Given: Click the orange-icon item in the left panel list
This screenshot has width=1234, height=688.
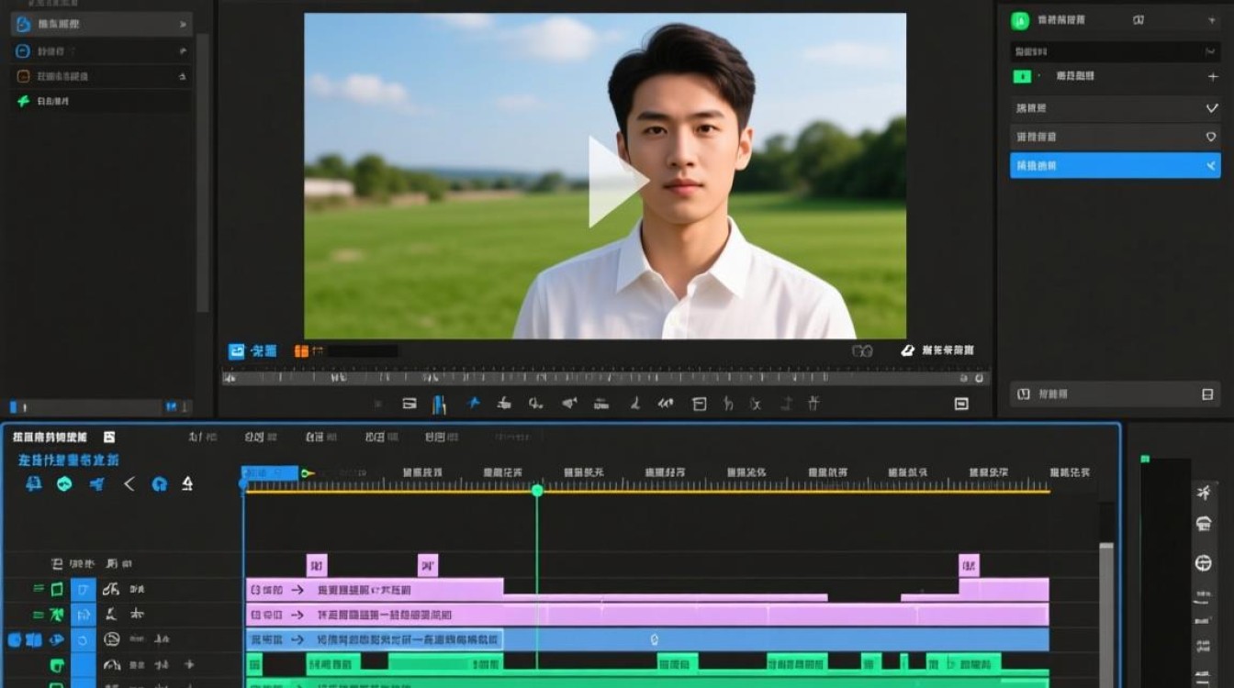Looking at the screenshot, I should click(x=100, y=76).
